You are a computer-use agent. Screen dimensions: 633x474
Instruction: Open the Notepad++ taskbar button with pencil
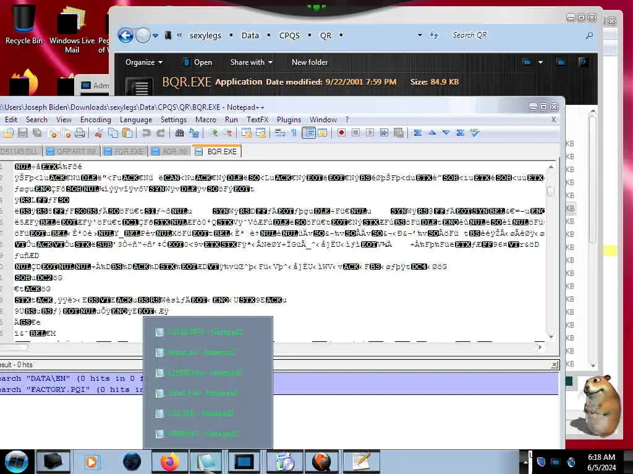pos(361,462)
